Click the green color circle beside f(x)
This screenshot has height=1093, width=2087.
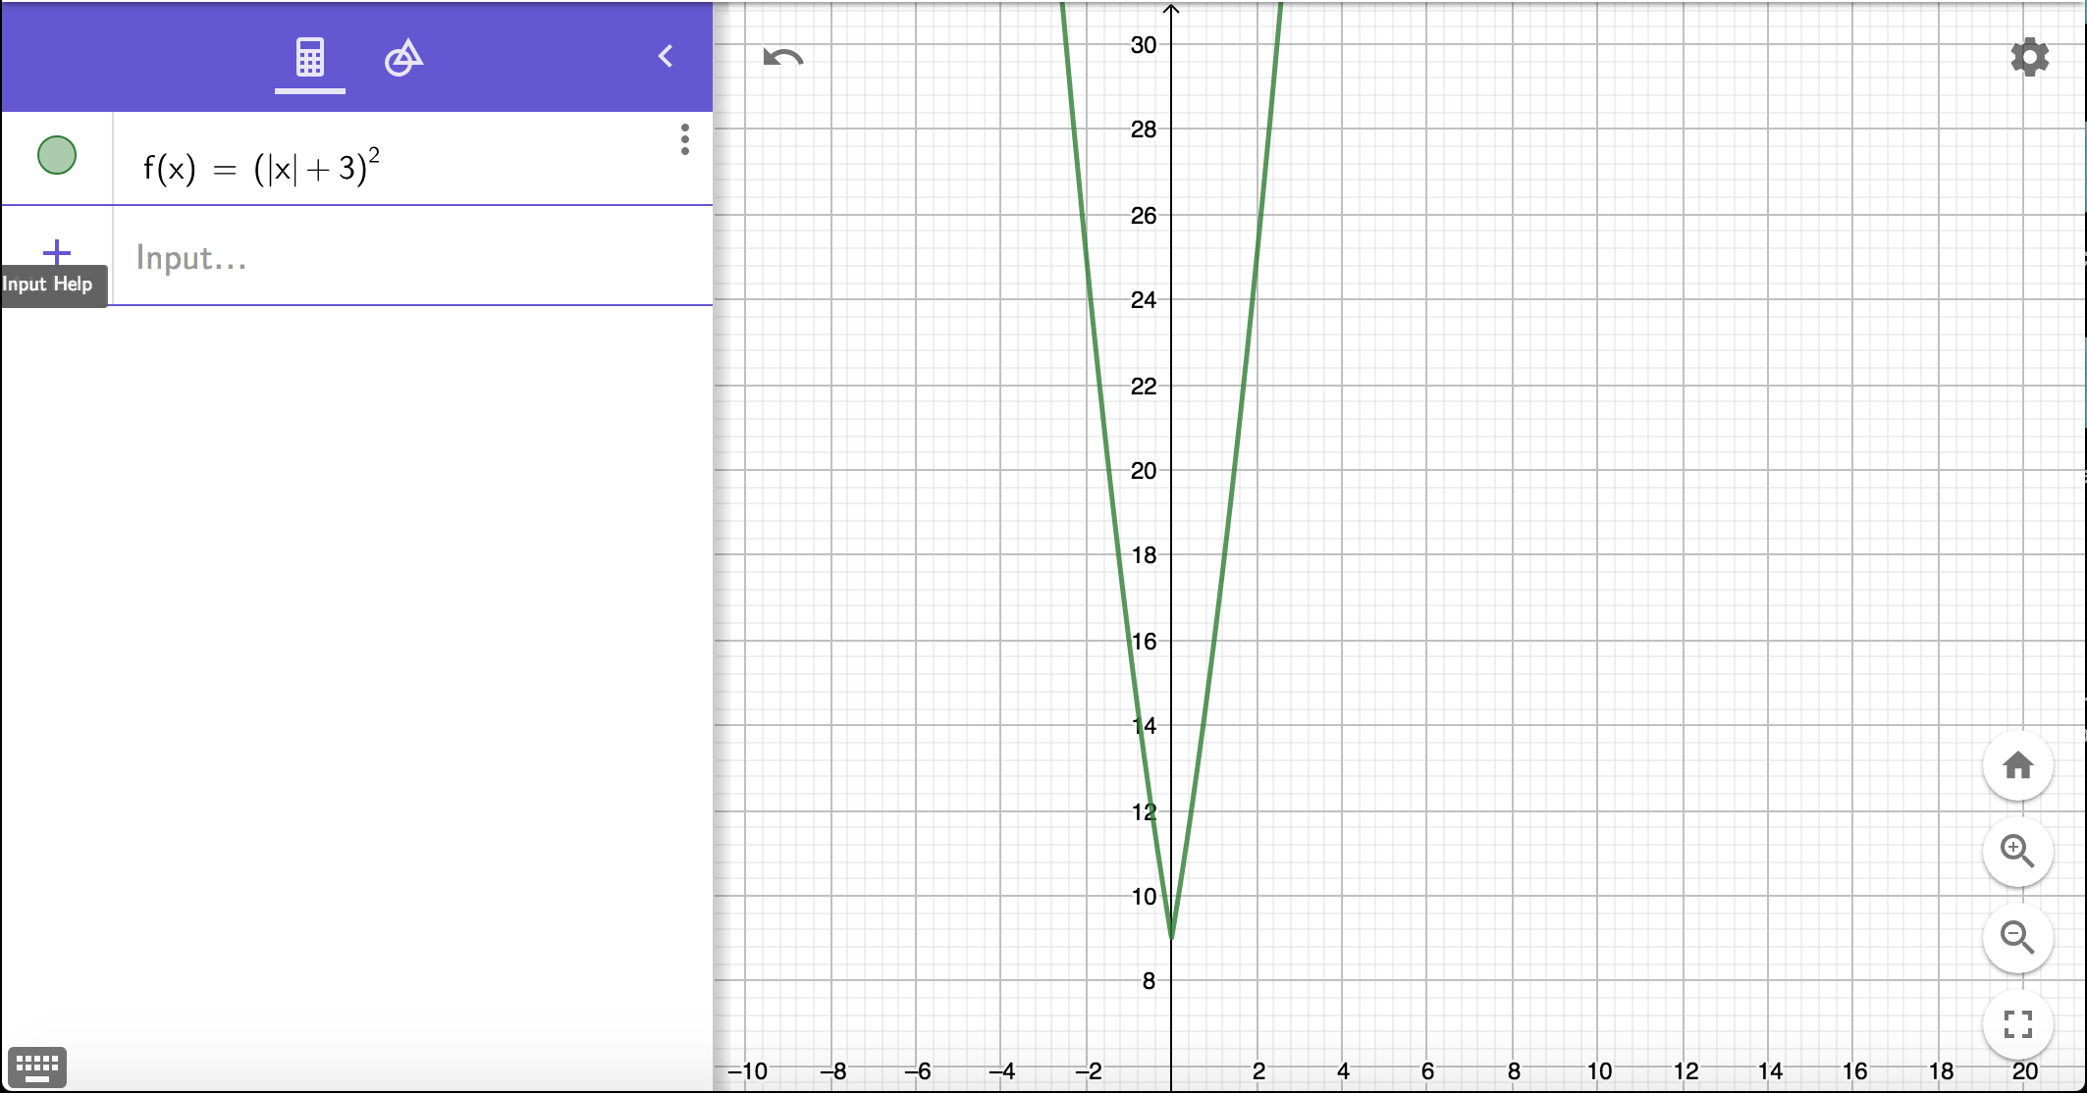pos(57,155)
